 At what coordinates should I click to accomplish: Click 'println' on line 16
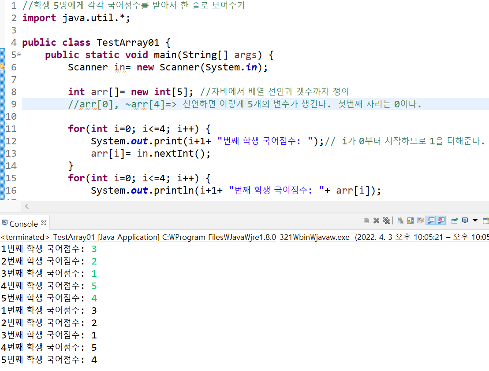(x=174, y=190)
